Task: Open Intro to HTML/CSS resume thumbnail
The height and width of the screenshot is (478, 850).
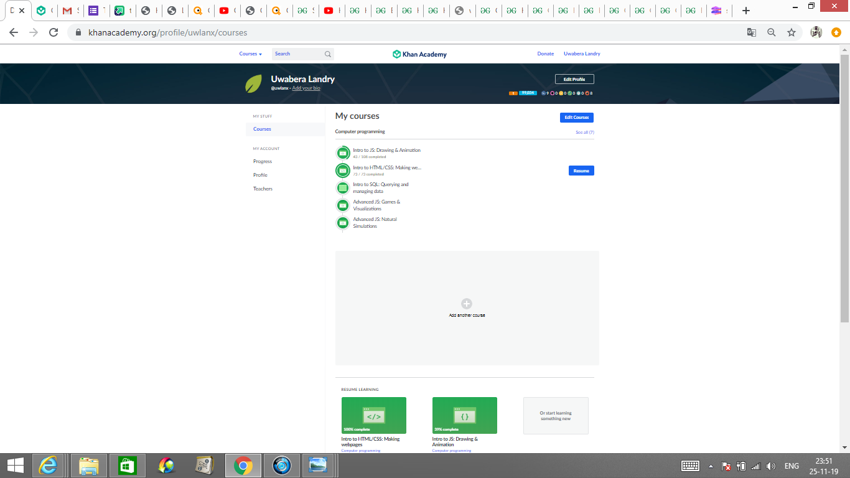Action: pyautogui.click(x=374, y=415)
